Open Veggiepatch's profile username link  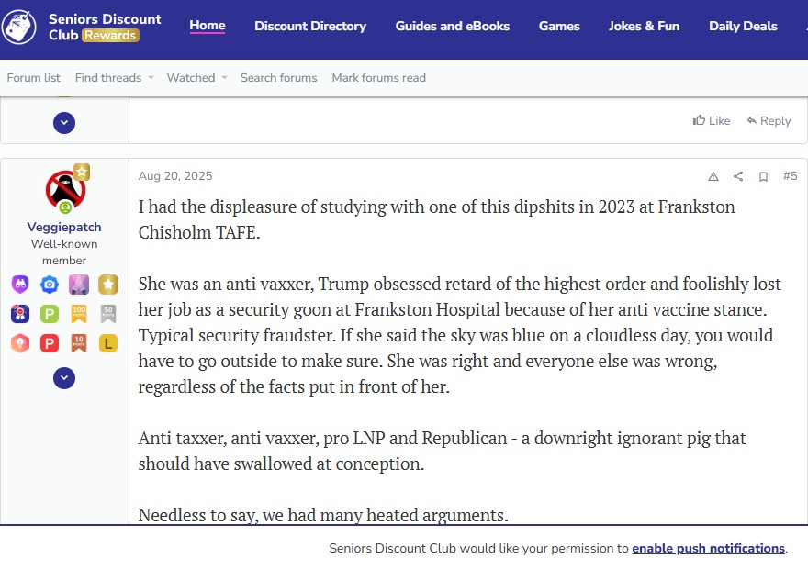pyautogui.click(x=64, y=227)
